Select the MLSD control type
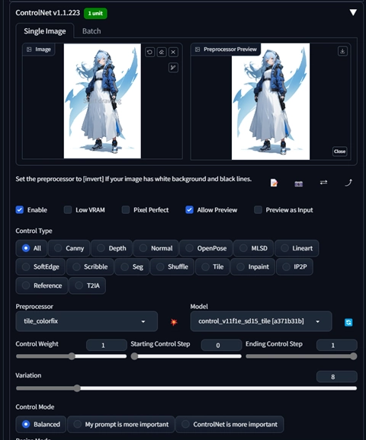 pos(253,248)
